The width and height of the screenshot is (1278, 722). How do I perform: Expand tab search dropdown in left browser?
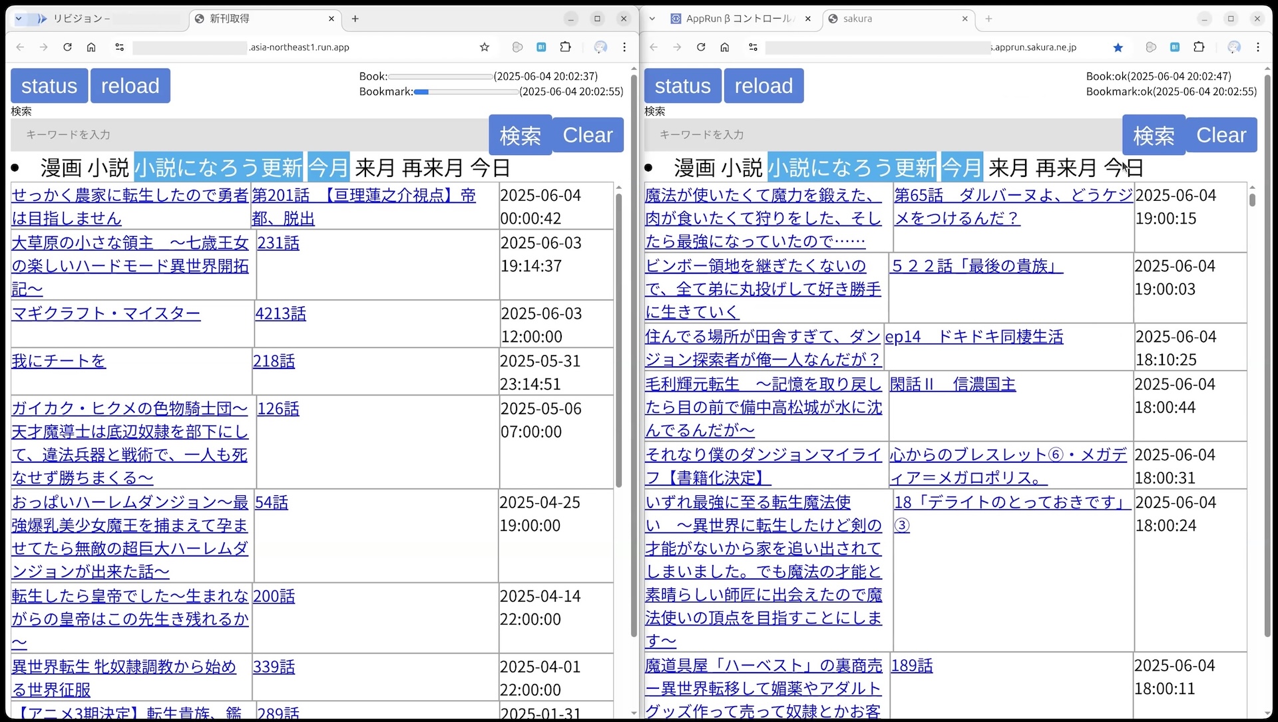coord(19,19)
